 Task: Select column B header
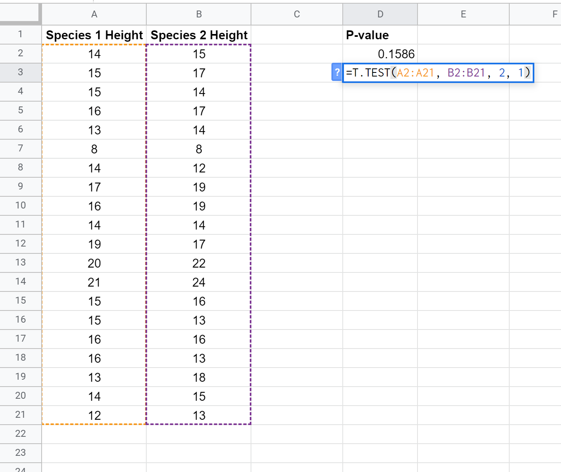click(x=199, y=14)
